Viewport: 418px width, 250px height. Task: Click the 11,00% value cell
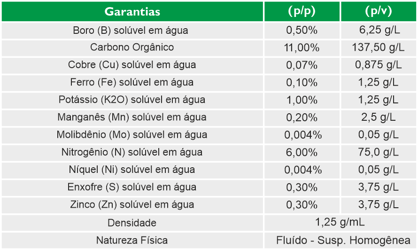coord(302,47)
